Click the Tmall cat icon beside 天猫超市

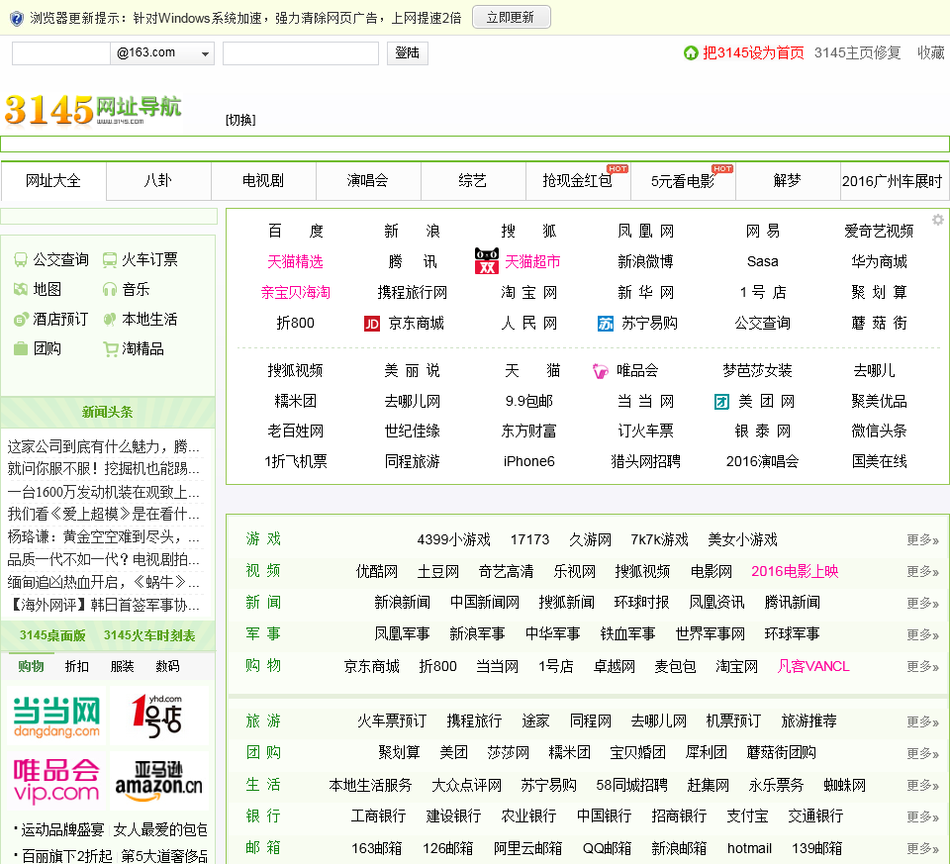click(x=487, y=261)
